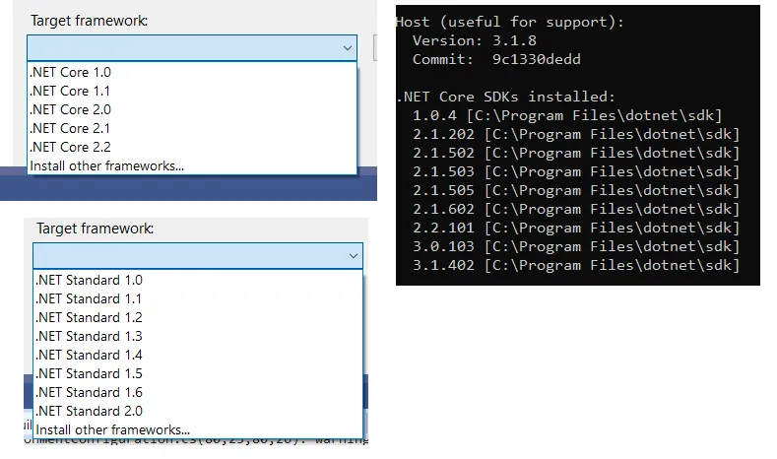
Task: Open the lower Target framework dropdown arrow
Action: pyautogui.click(x=354, y=256)
